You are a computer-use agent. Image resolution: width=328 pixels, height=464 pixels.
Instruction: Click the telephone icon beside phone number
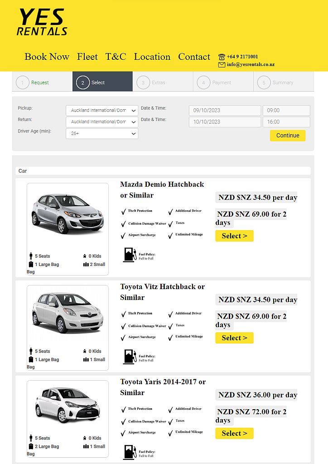point(222,57)
